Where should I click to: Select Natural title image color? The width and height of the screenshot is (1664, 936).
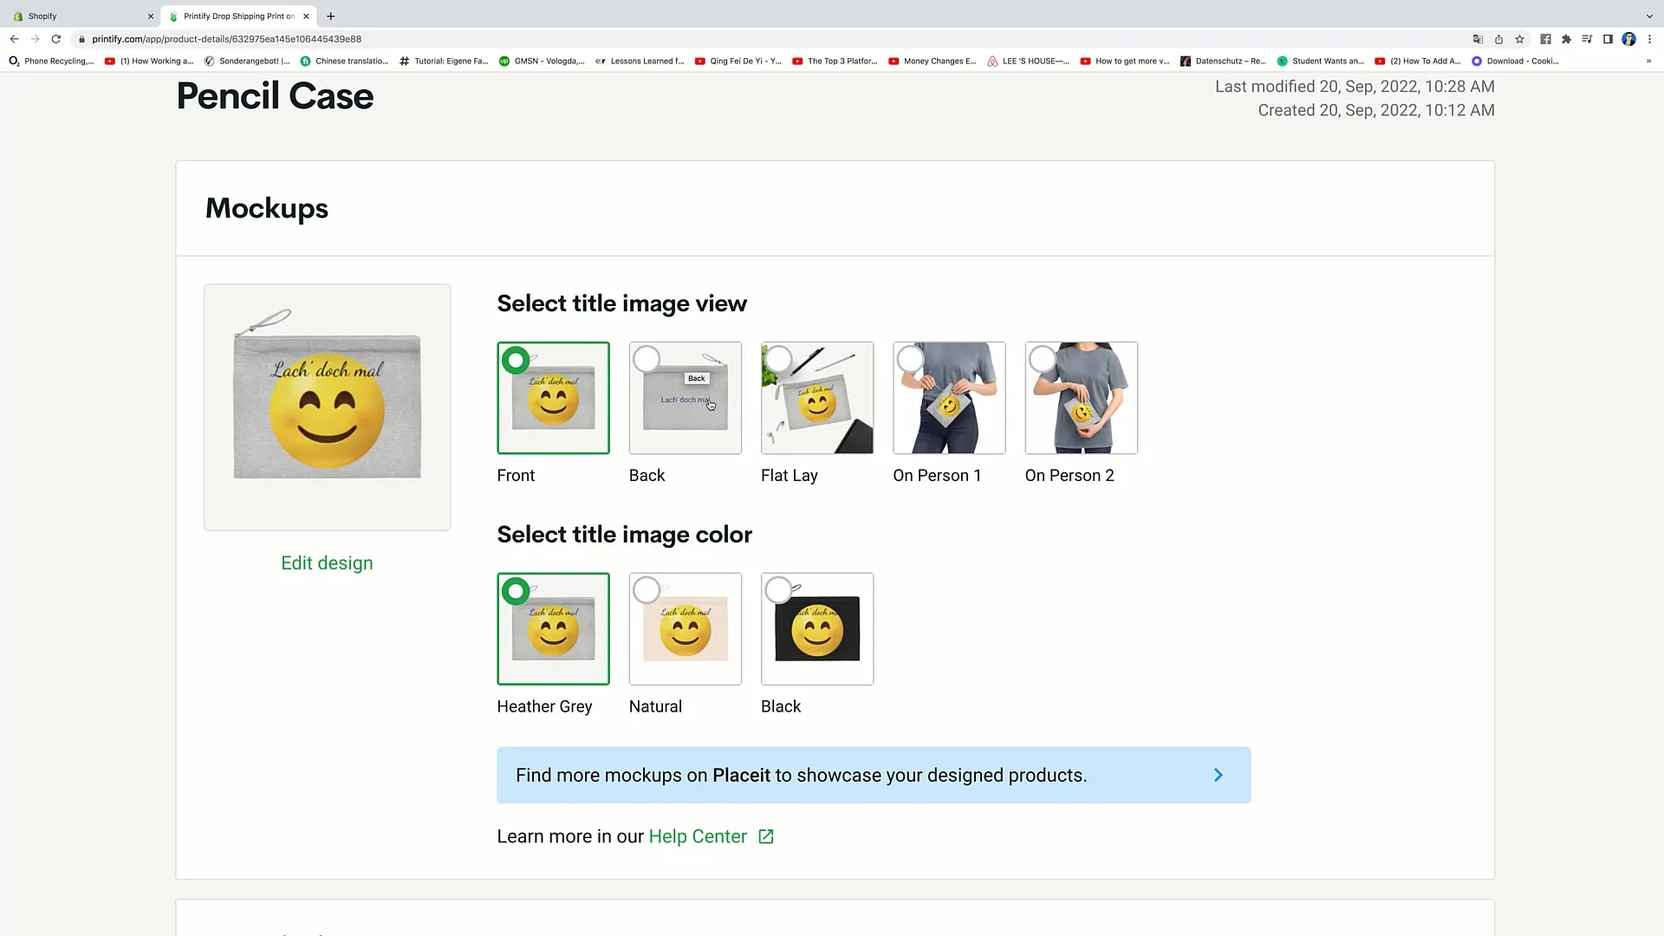685,629
